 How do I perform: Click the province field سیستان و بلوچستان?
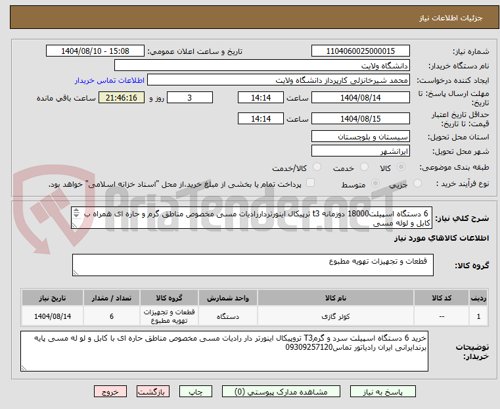pyautogui.click(x=360, y=137)
